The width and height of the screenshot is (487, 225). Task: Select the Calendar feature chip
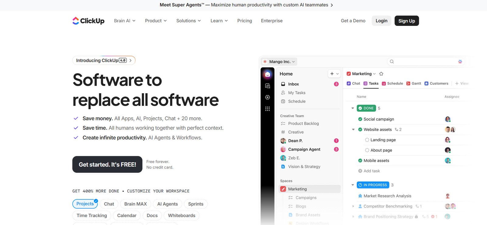click(x=127, y=216)
